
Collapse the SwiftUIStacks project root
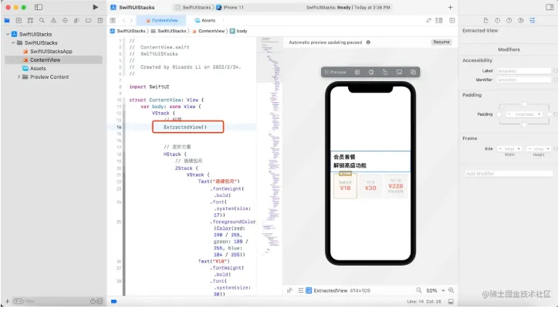click(8, 34)
